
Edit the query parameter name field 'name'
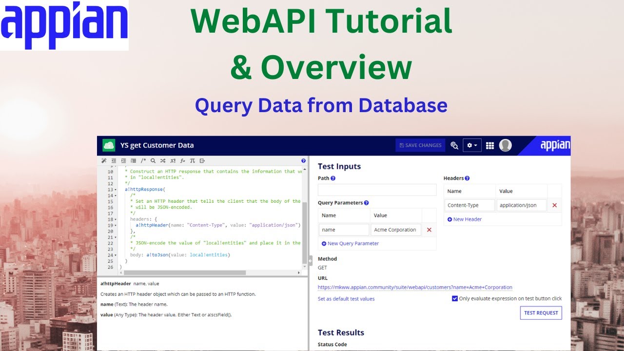tap(344, 230)
